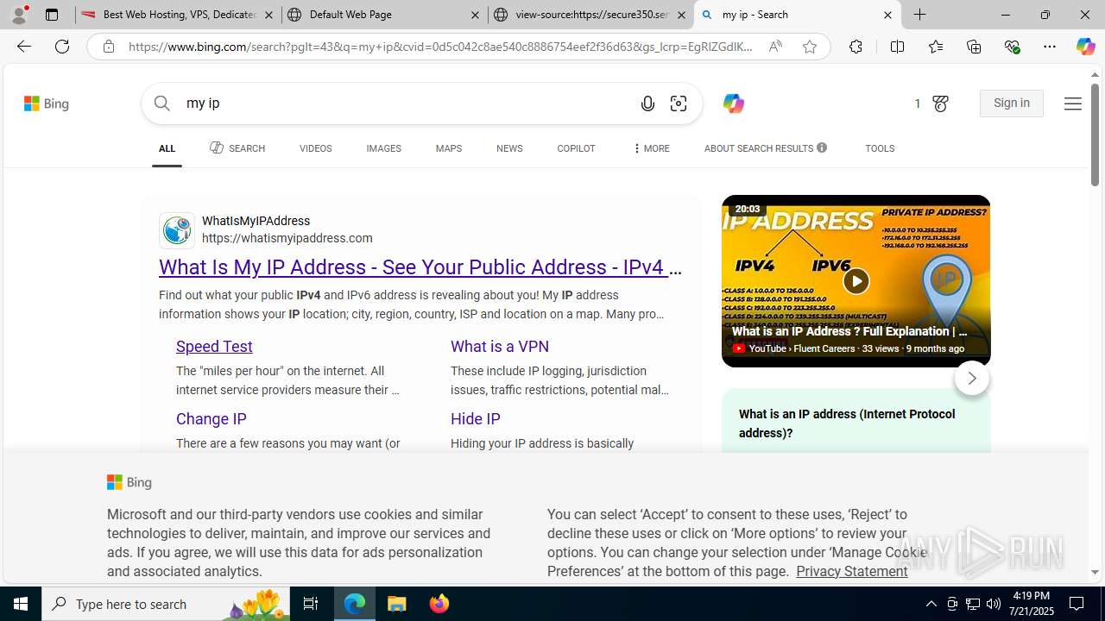Click the page vertical scrollbar thumb

[1095, 135]
